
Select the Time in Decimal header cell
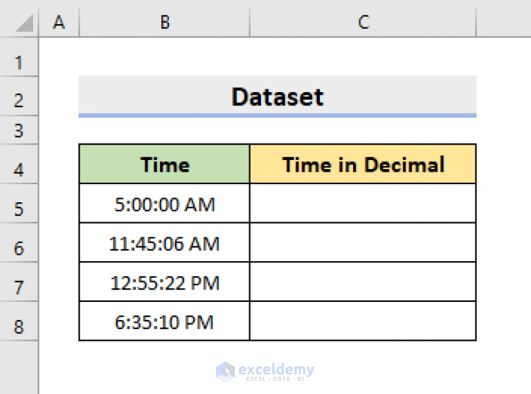click(x=363, y=164)
